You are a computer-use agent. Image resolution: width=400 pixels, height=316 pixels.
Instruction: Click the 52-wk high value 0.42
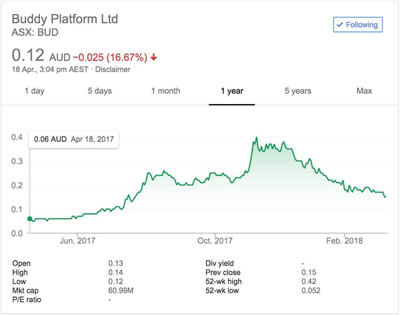pyautogui.click(x=309, y=281)
